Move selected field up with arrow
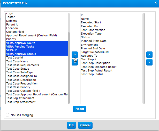Screen dimensions: 159x131 coord(149,55)
